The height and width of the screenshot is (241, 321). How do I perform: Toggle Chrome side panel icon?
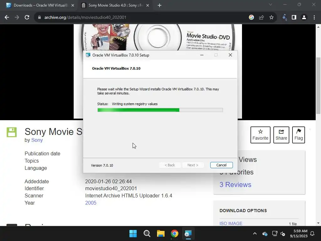coord(294,18)
